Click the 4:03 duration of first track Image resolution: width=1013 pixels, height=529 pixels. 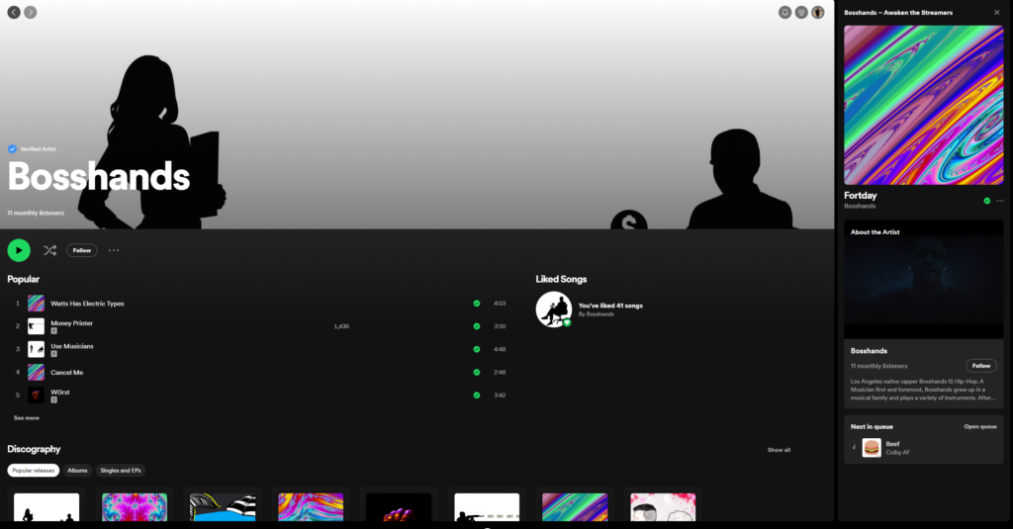click(x=500, y=303)
